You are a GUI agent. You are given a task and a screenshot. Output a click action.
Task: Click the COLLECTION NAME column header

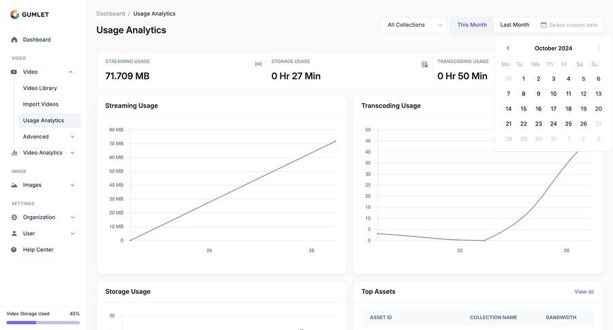click(x=493, y=318)
